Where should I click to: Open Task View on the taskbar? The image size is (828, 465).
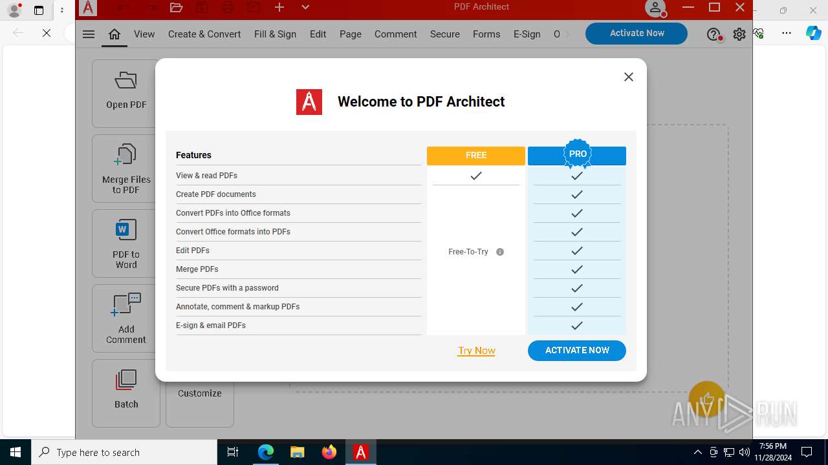click(233, 452)
